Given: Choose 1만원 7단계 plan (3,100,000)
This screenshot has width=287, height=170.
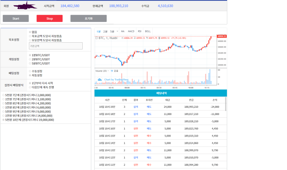Looking at the screenshot, I should 3,99.
